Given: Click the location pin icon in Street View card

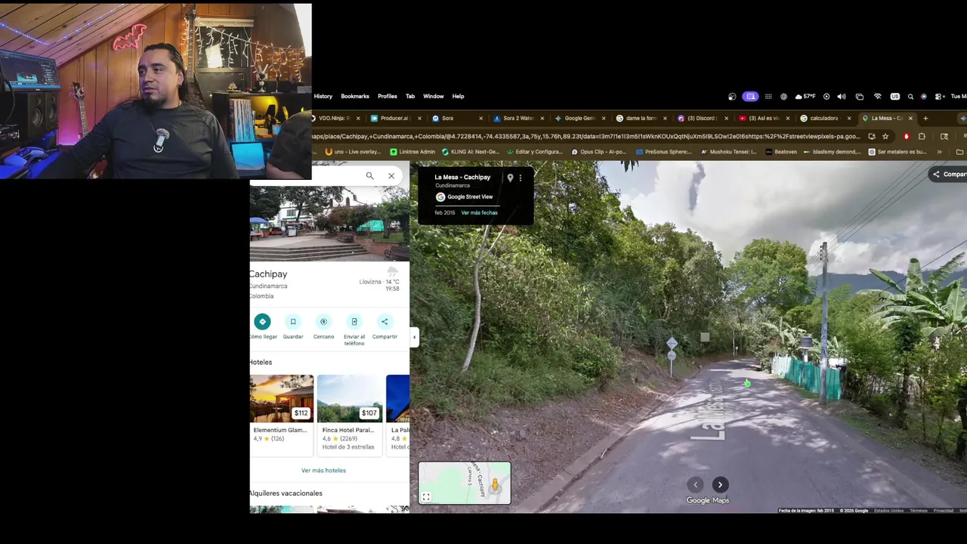Looking at the screenshot, I should point(510,178).
